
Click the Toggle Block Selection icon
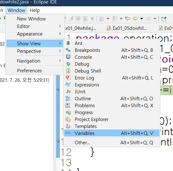[85, 19]
